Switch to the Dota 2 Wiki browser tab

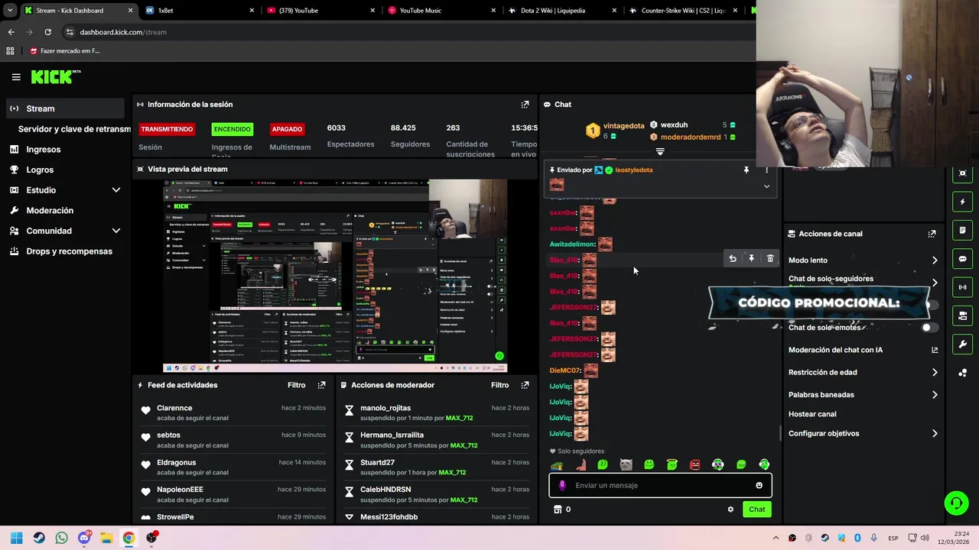[x=563, y=11]
